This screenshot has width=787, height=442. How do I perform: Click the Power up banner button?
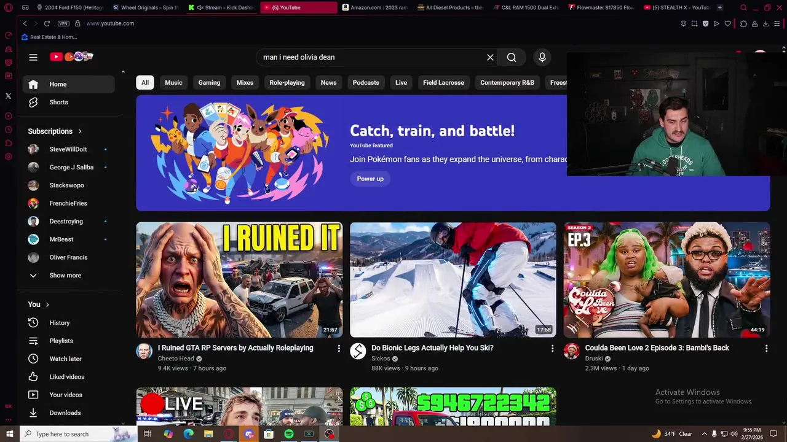tap(370, 179)
